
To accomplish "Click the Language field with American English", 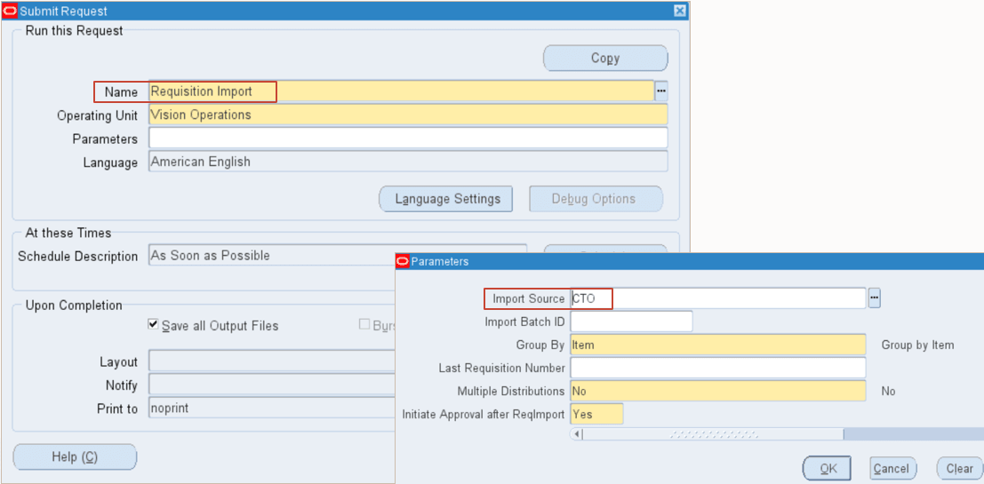I will point(408,161).
